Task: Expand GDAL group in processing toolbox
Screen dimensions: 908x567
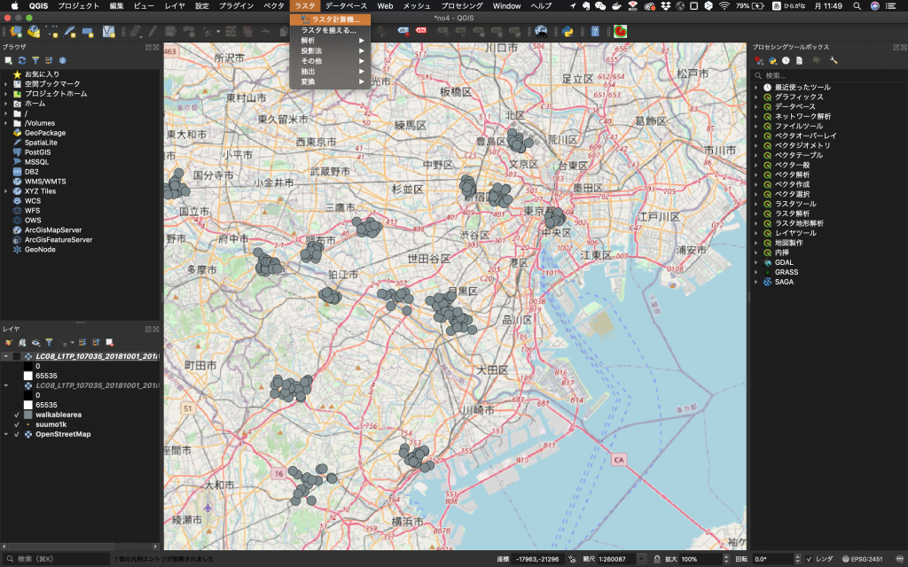Action: [756, 262]
